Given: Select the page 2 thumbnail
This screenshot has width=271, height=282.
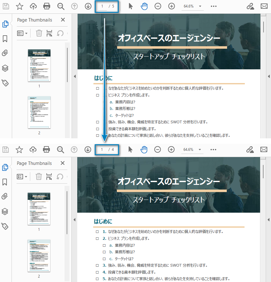Looking at the screenshot, I should [39, 112].
